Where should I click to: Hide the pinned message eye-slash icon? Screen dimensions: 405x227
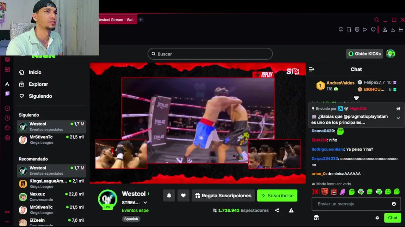(398, 109)
